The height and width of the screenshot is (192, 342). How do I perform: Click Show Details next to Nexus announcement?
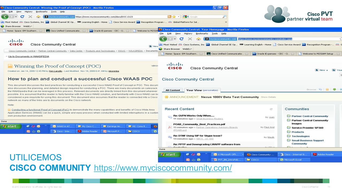coord(268,97)
